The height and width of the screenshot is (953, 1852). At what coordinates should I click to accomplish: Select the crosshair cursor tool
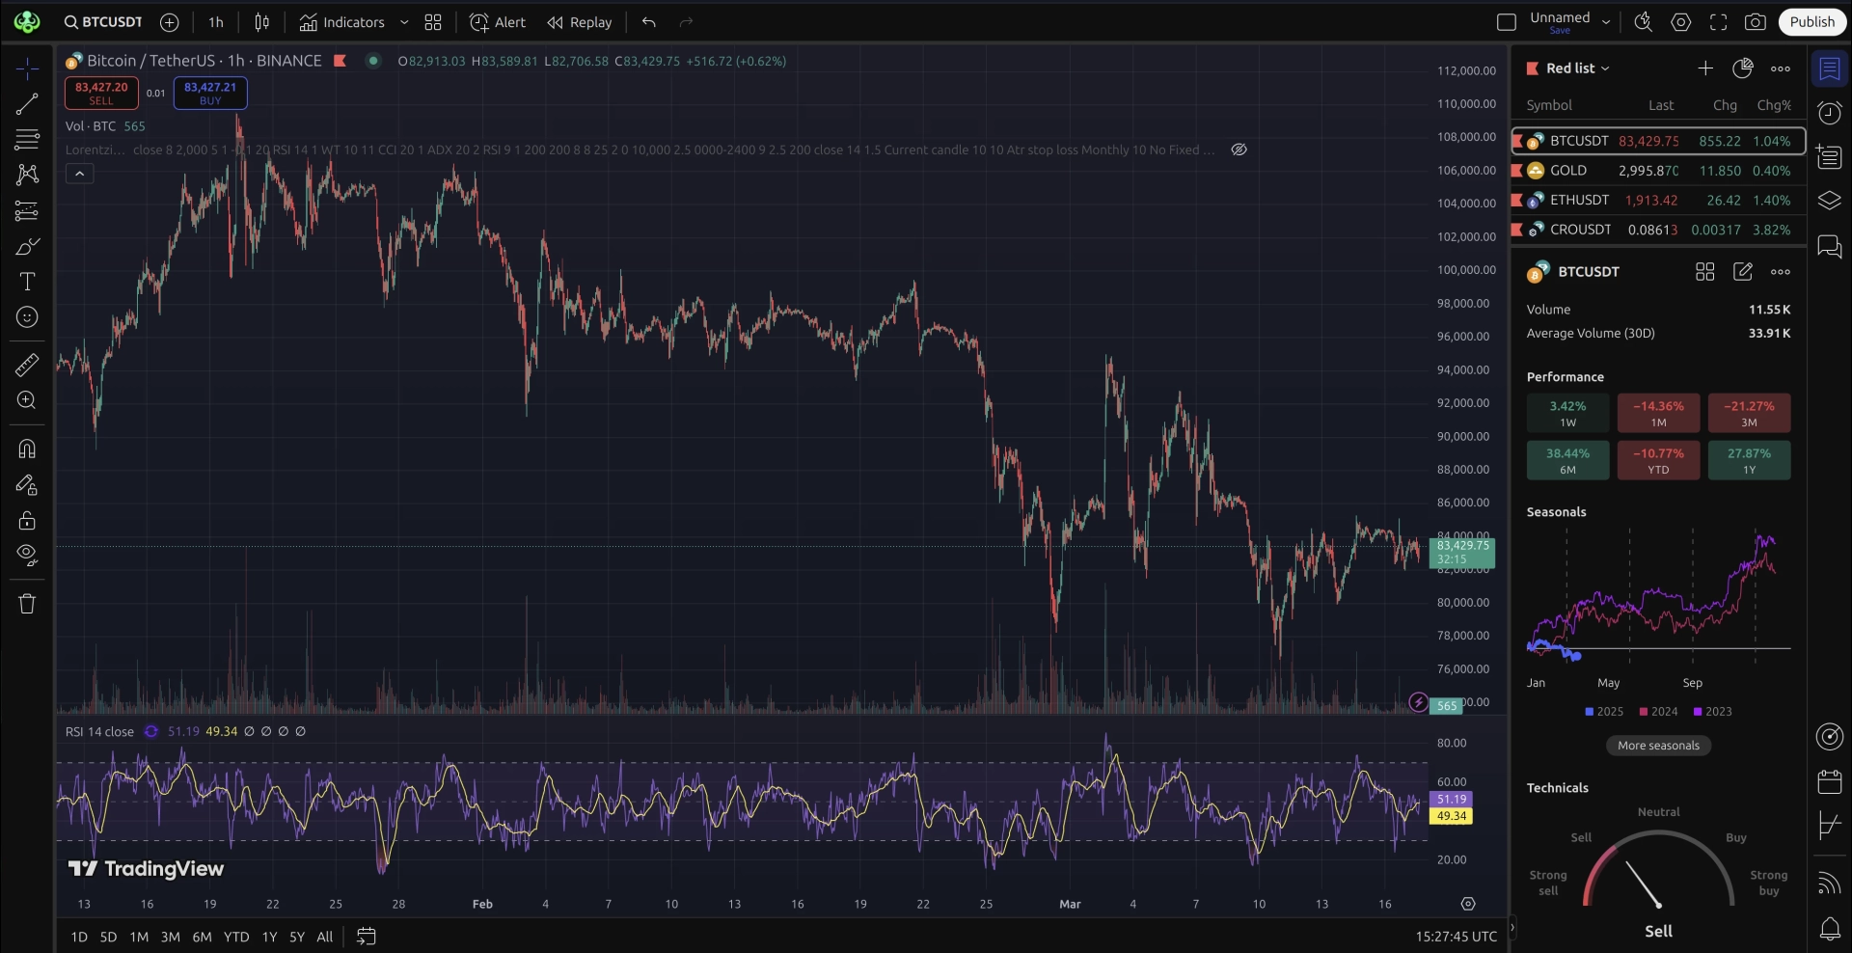27,68
